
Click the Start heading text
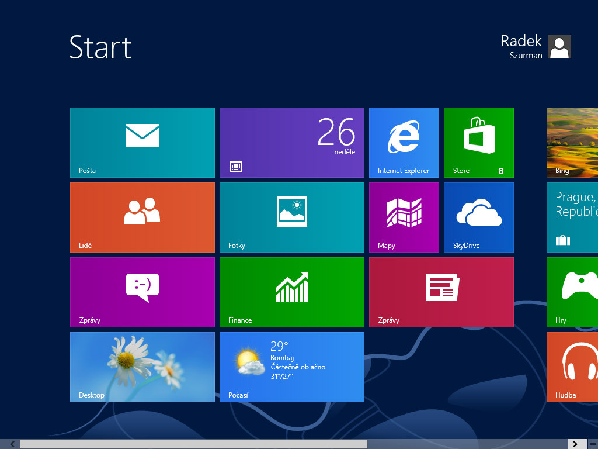coord(100,47)
